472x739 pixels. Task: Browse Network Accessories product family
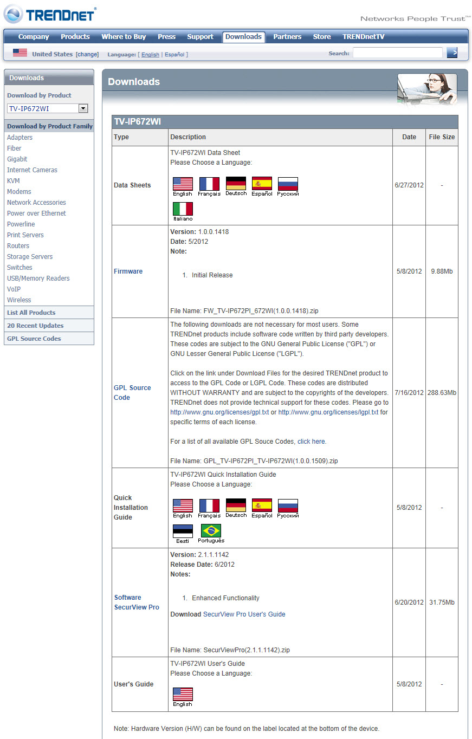tap(36, 203)
